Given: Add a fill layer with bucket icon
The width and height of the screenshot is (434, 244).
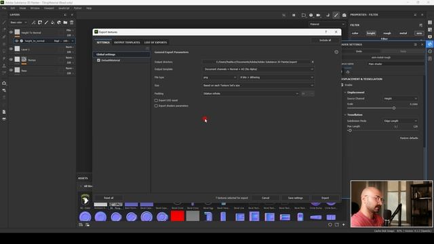Looking at the screenshot, I should 53,22.
